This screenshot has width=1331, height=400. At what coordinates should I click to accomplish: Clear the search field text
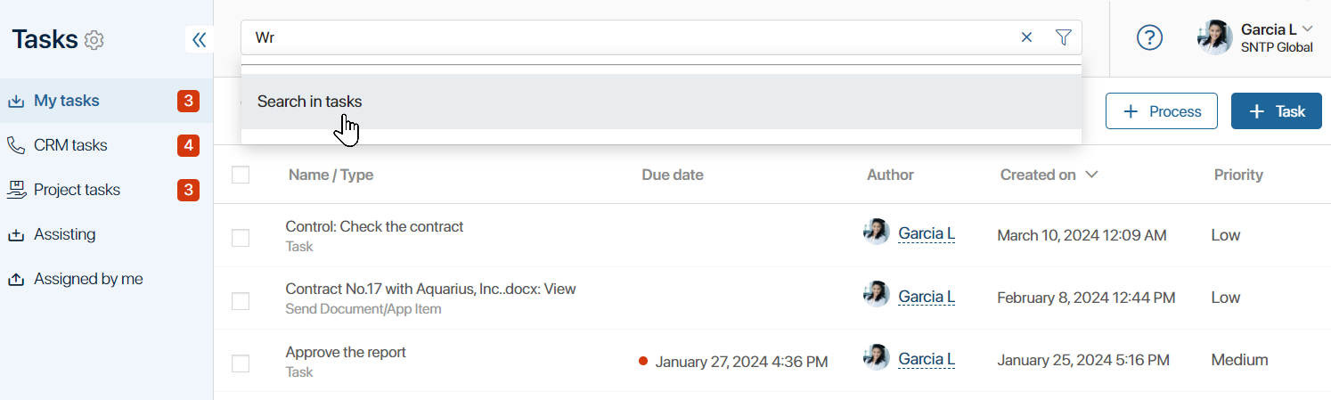pos(1026,37)
